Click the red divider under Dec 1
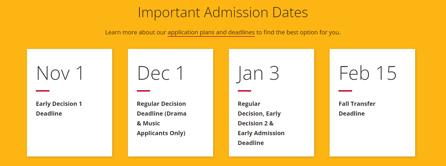Image resolution: width=446 pixels, height=166 pixels. click(143, 91)
